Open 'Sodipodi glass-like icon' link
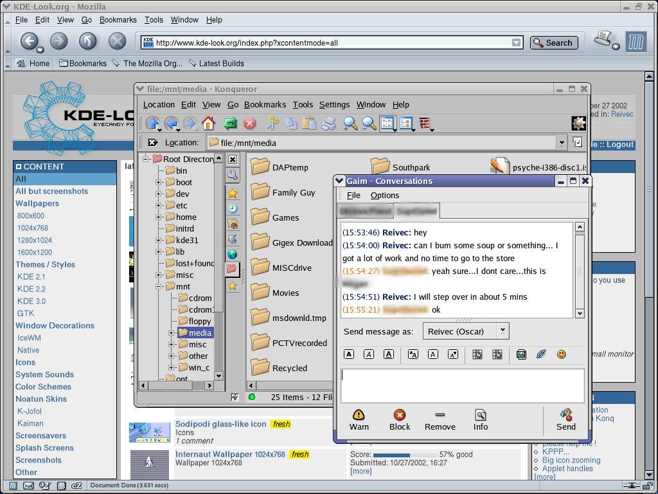This screenshot has height=494, width=658. pos(221,425)
